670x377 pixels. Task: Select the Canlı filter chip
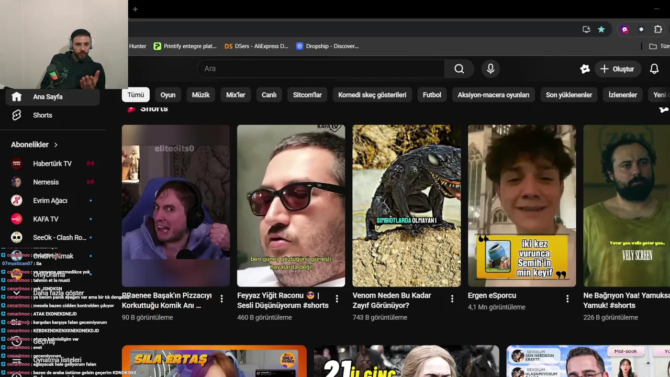(x=269, y=95)
